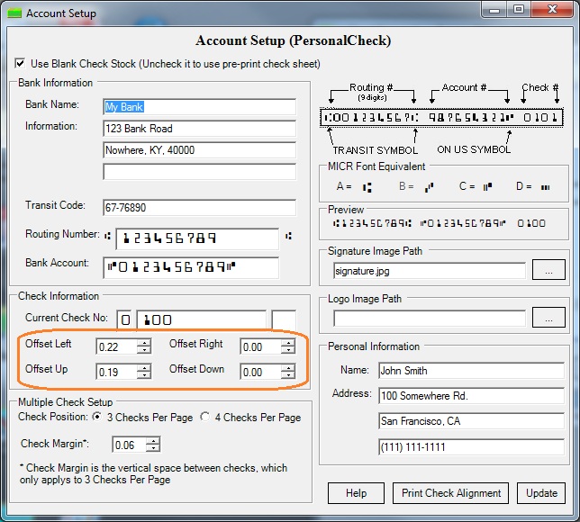The height and width of the screenshot is (522, 580).
Task: Increase Offset Right value with up arrow
Action: [287, 342]
